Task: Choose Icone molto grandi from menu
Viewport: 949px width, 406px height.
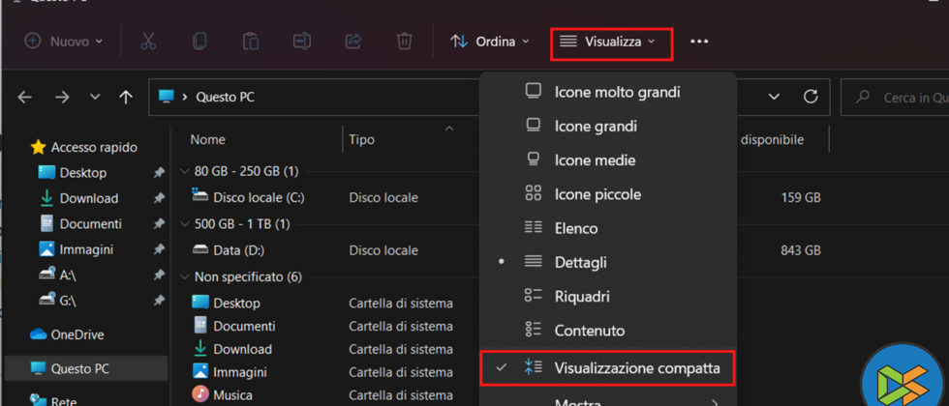Action: pos(616,92)
